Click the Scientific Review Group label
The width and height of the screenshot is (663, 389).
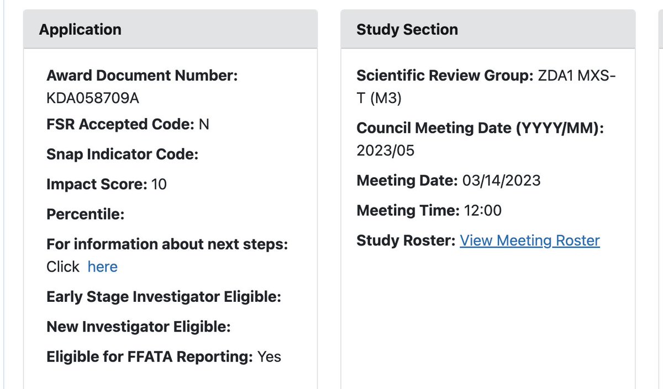point(445,76)
